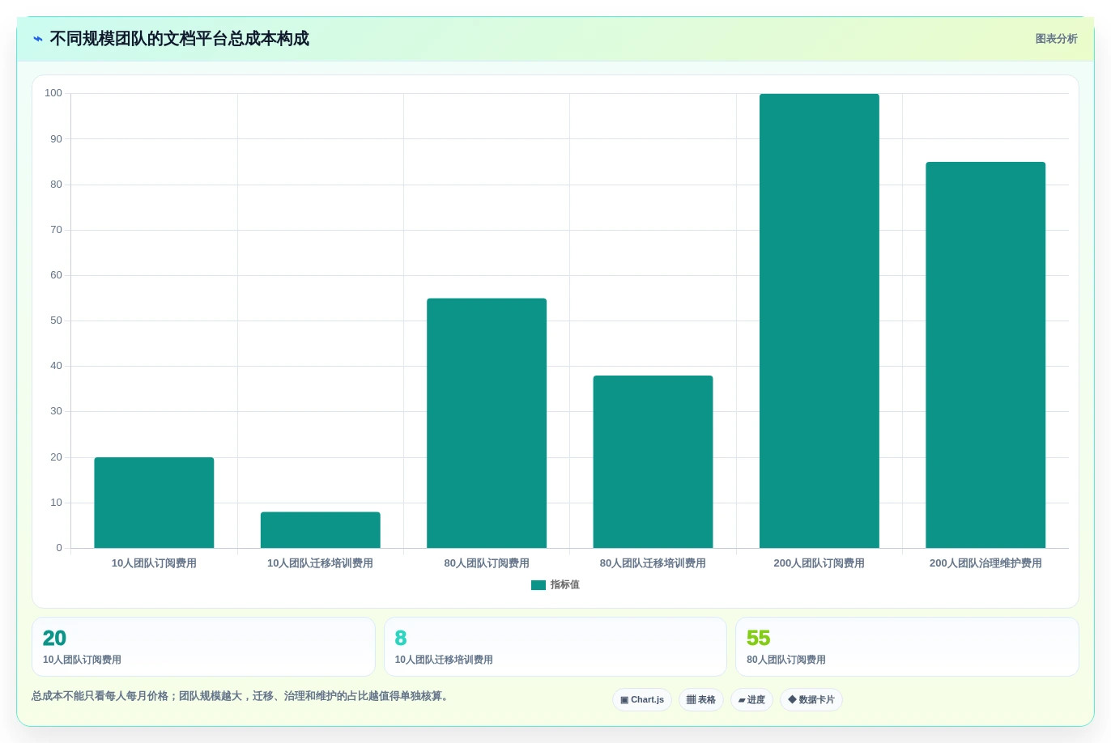Click the title 不同规模团队的文档平台总成本构成
Viewport: 1111px width, 743px height.
pyautogui.click(x=179, y=39)
